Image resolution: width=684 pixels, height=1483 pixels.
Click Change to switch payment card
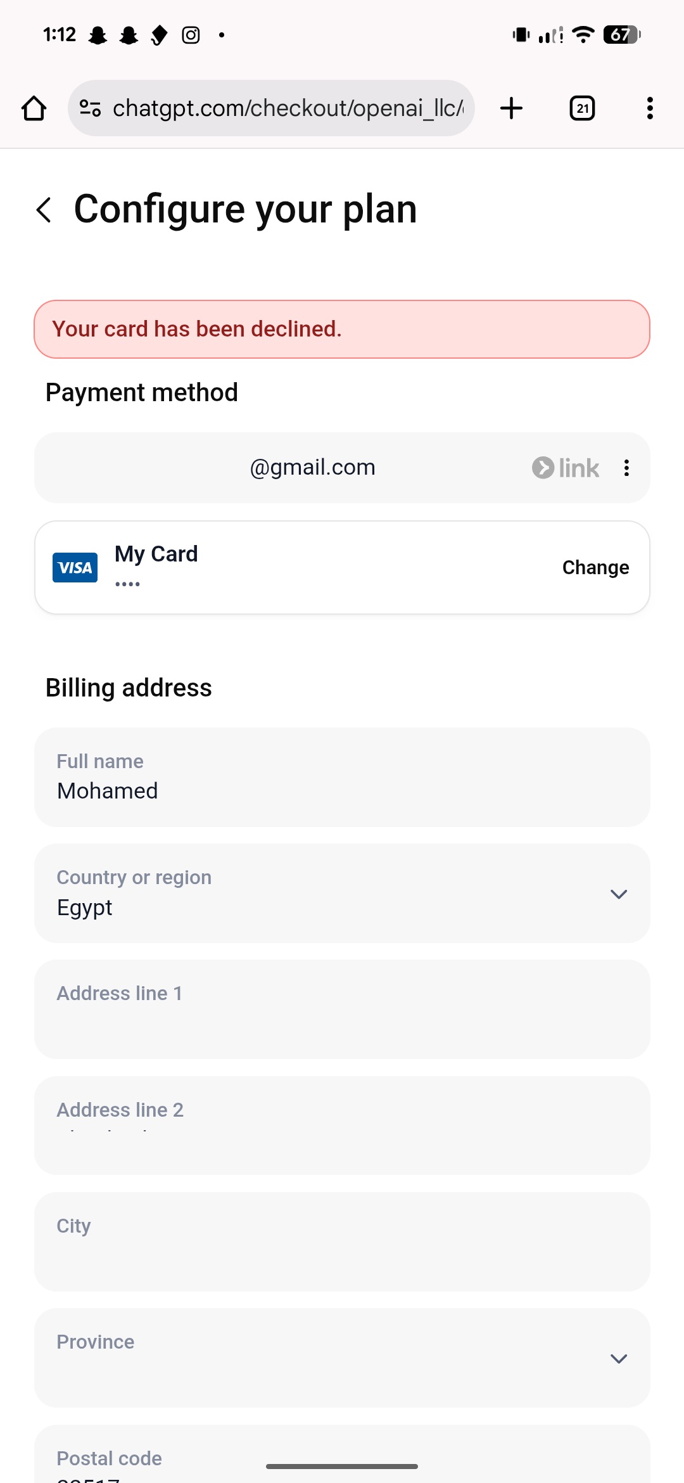[595, 567]
